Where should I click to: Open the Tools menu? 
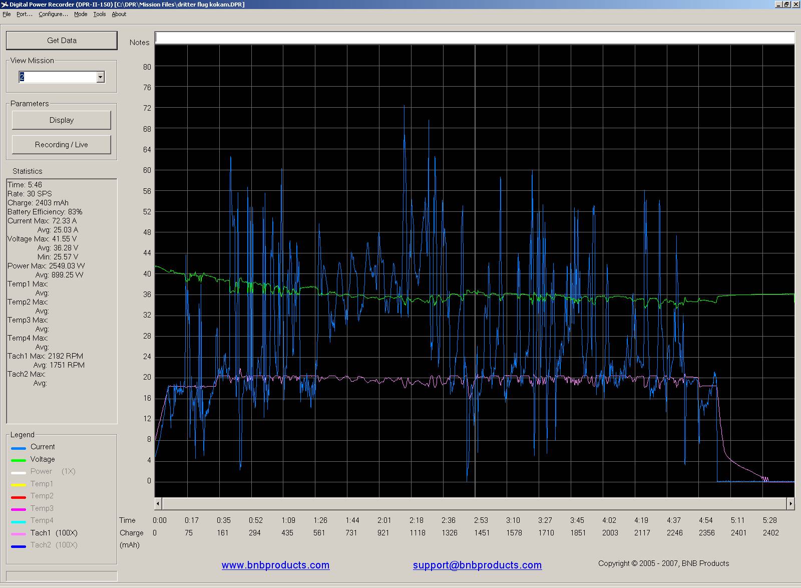tap(100, 14)
